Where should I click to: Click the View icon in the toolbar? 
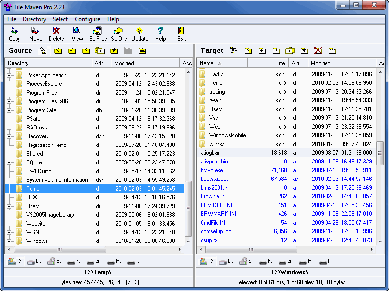pos(78,33)
